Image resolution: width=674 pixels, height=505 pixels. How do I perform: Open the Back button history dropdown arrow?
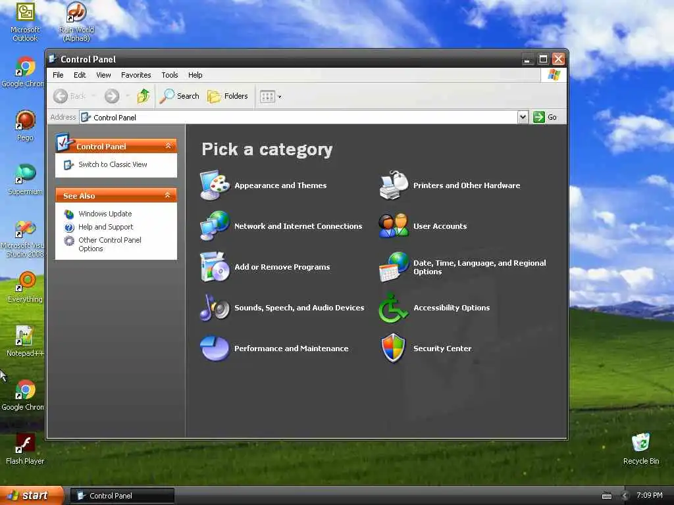(x=93, y=96)
